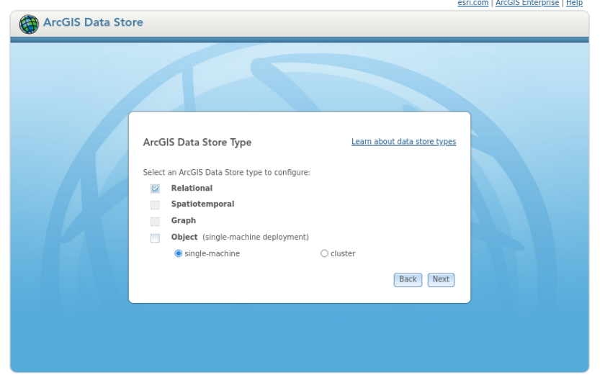600x375 pixels.
Task: Open the ArcGIS Enterprise link
Action: pyautogui.click(x=527, y=3)
